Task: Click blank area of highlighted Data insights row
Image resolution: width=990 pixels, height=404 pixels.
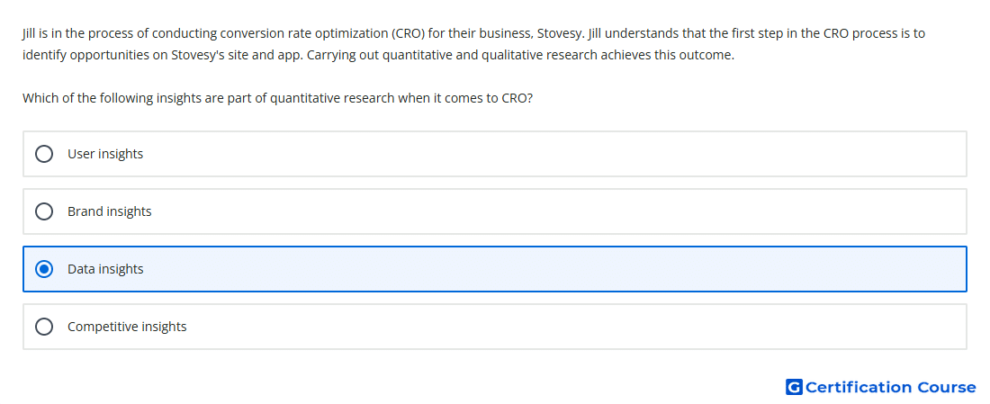Action: (x=555, y=270)
